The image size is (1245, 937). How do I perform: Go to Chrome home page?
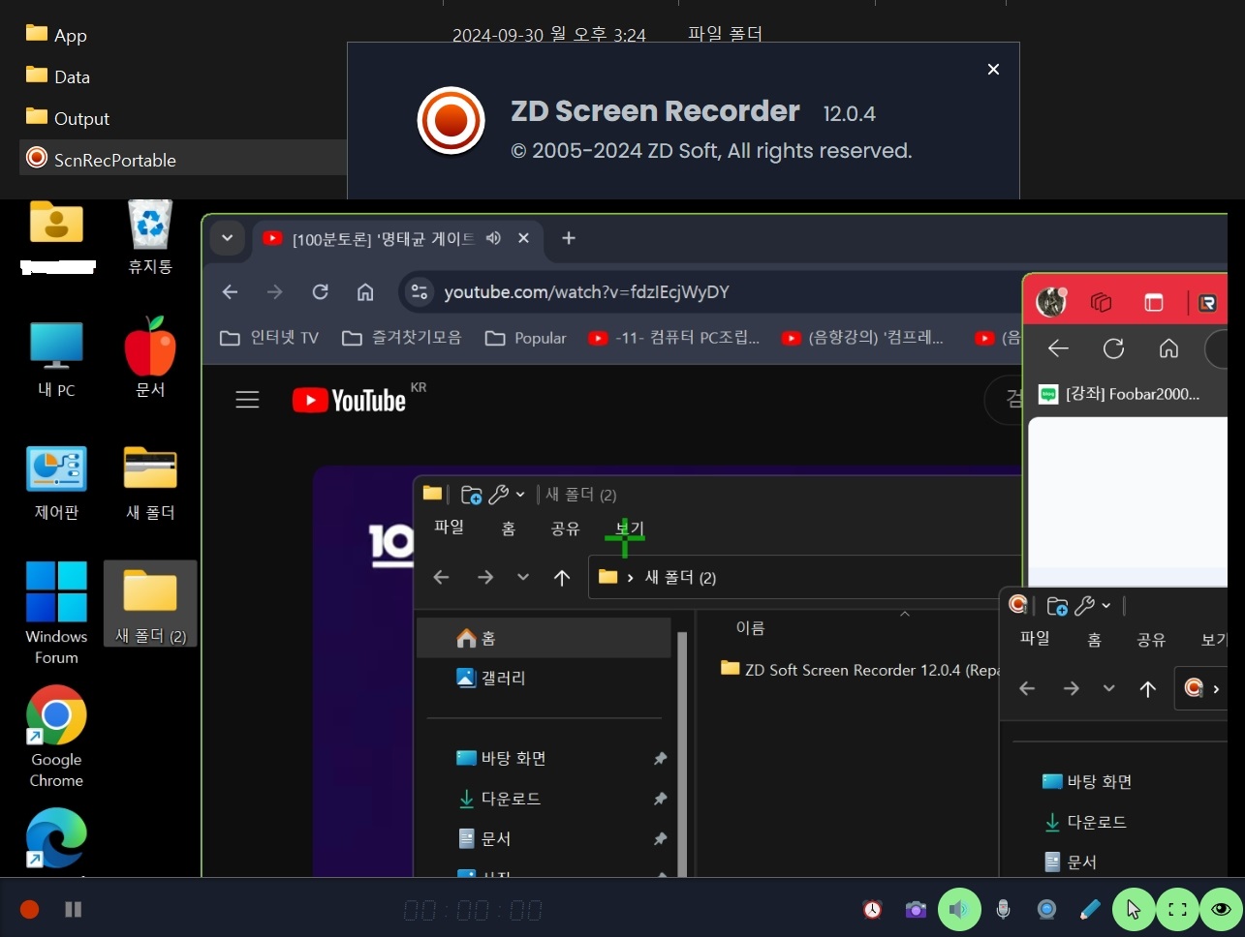pos(365,291)
